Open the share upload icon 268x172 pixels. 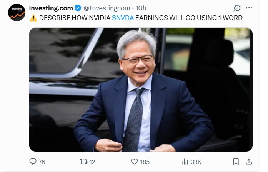[249, 161]
